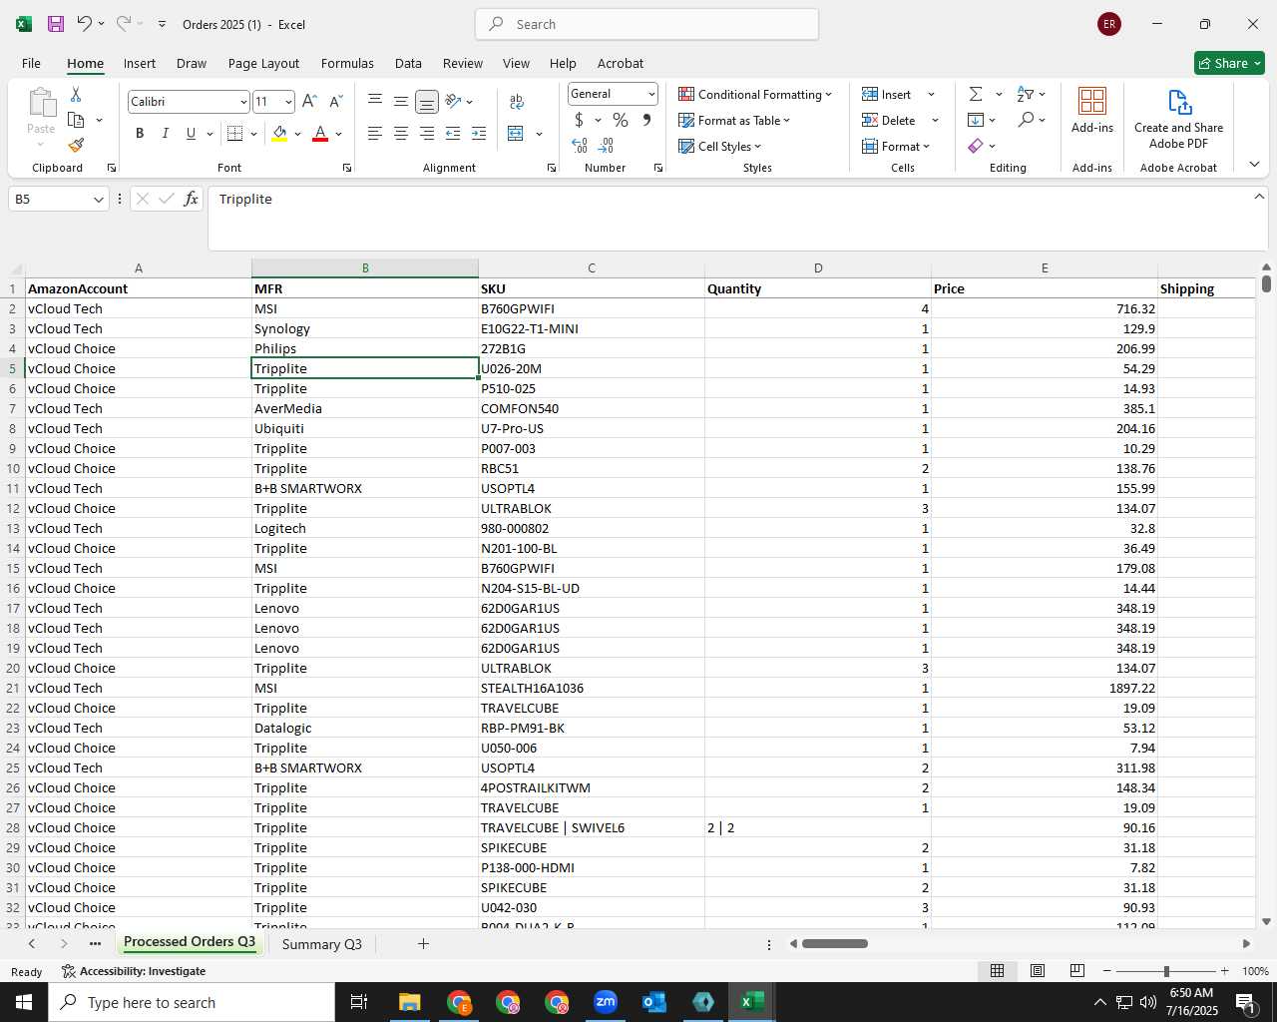The image size is (1277, 1022).
Task: Open File Explorer from the taskbar
Action: pyautogui.click(x=410, y=1002)
